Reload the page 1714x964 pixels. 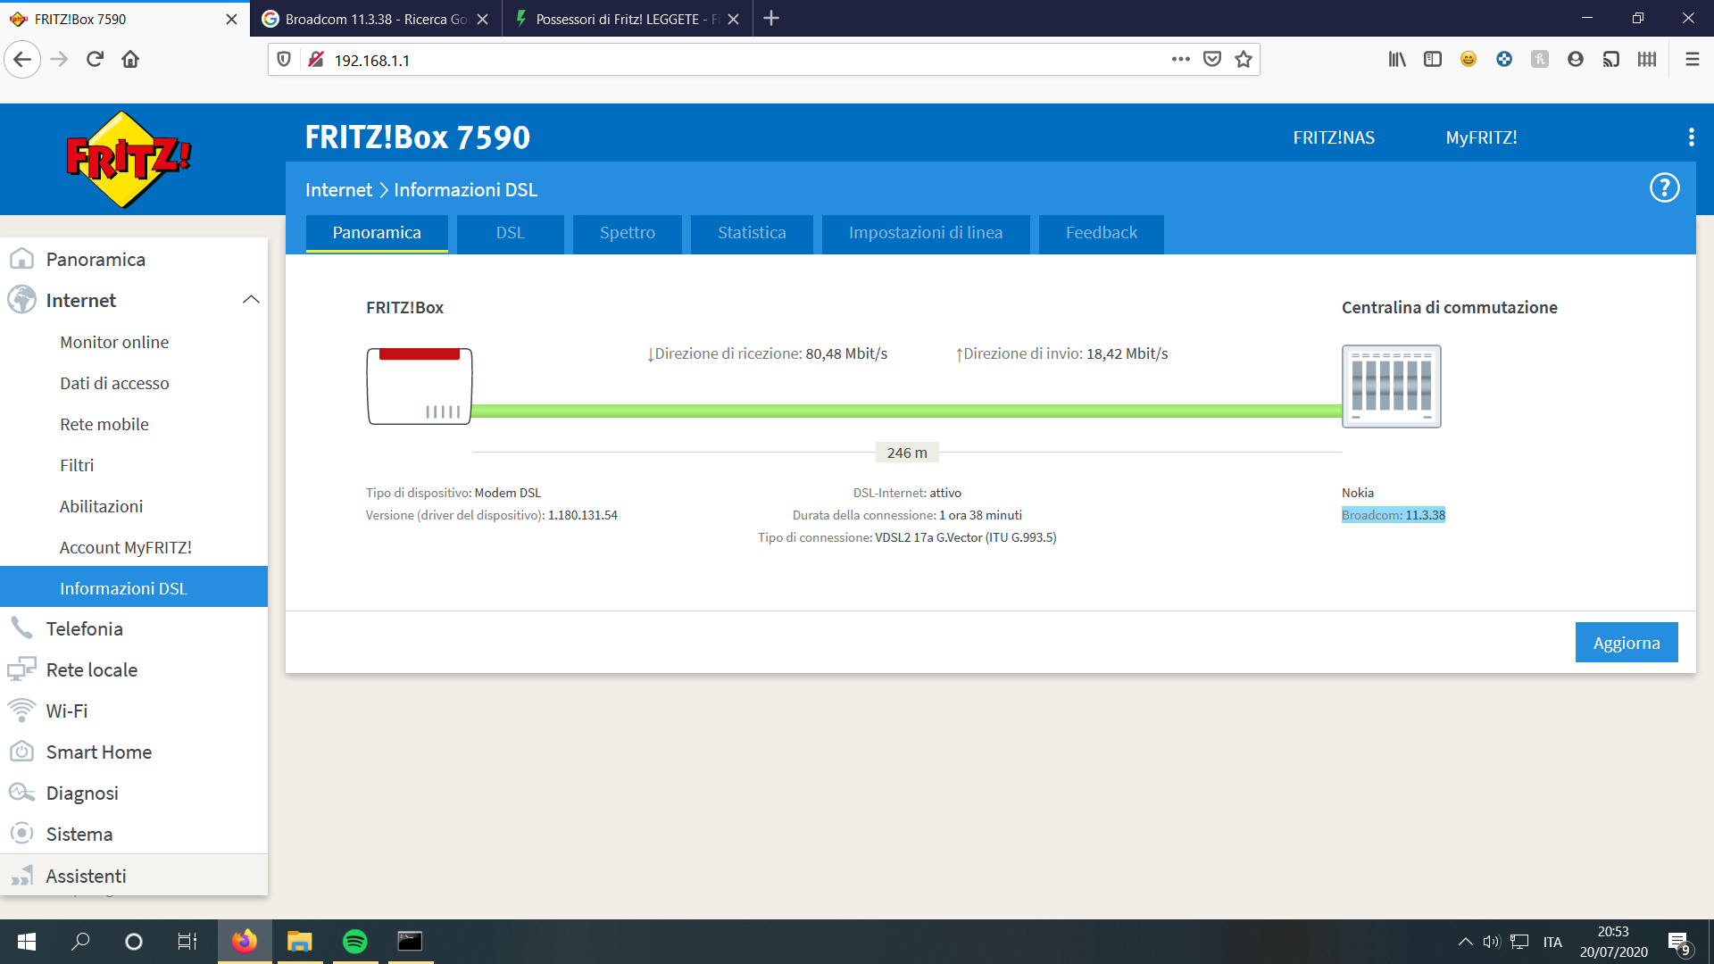tap(95, 60)
